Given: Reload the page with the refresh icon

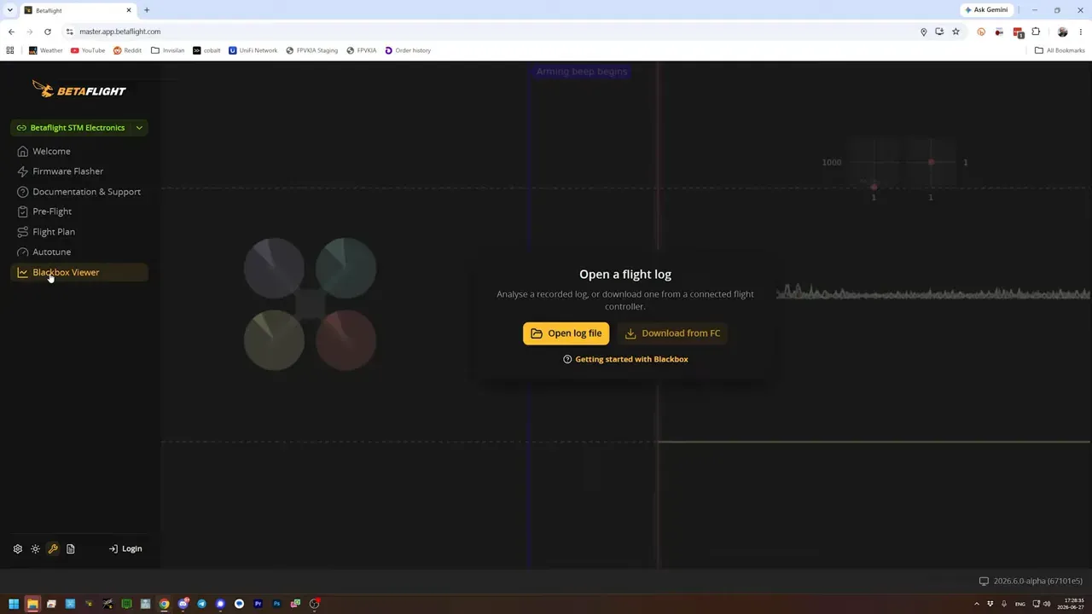Looking at the screenshot, I should point(48,32).
